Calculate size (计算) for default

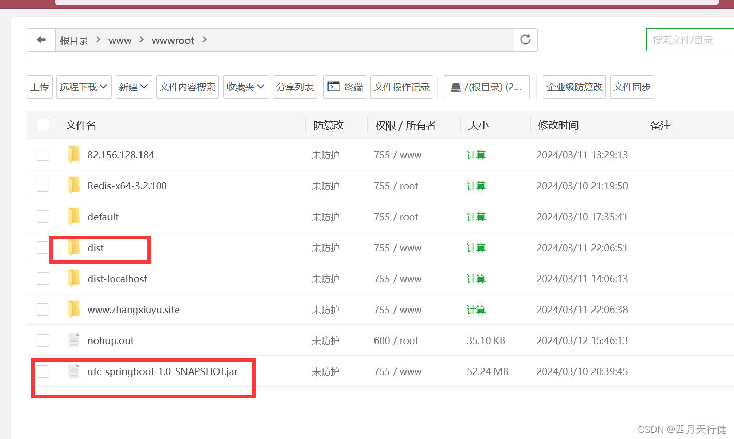(476, 217)
